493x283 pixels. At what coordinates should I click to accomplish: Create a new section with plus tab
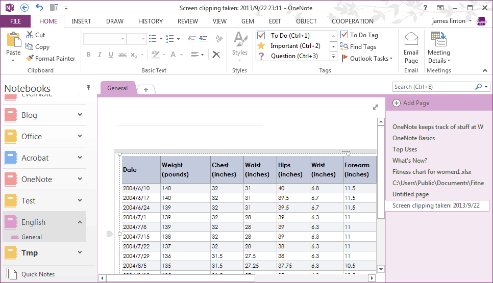(x=146, y=90)
